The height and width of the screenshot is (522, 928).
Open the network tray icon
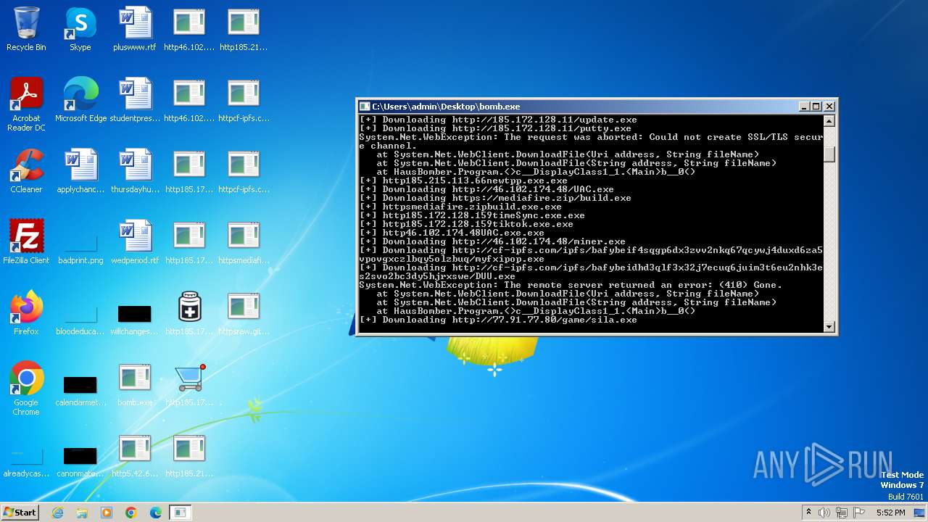842,513
